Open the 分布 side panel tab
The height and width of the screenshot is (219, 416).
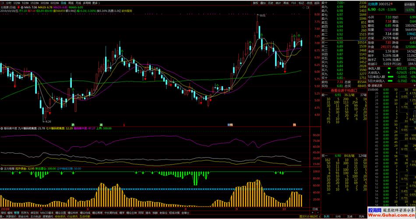coord(338,217)
